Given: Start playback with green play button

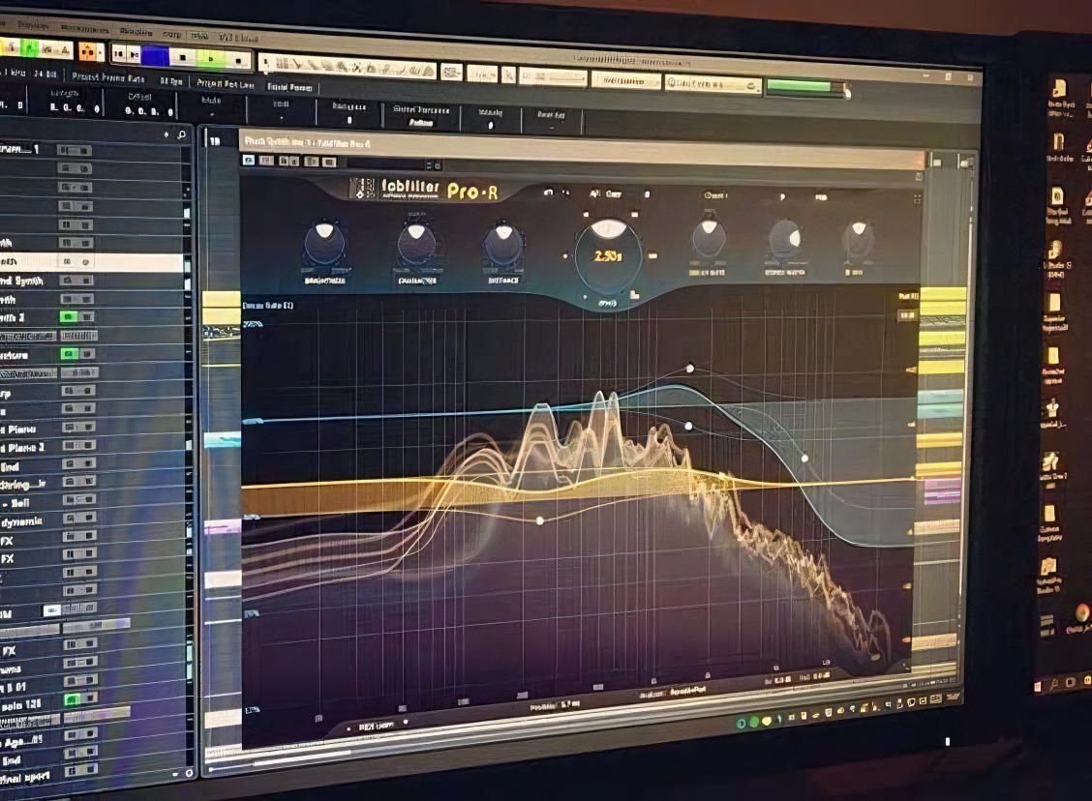Looking at the screenshot, I should coord(210,59).
